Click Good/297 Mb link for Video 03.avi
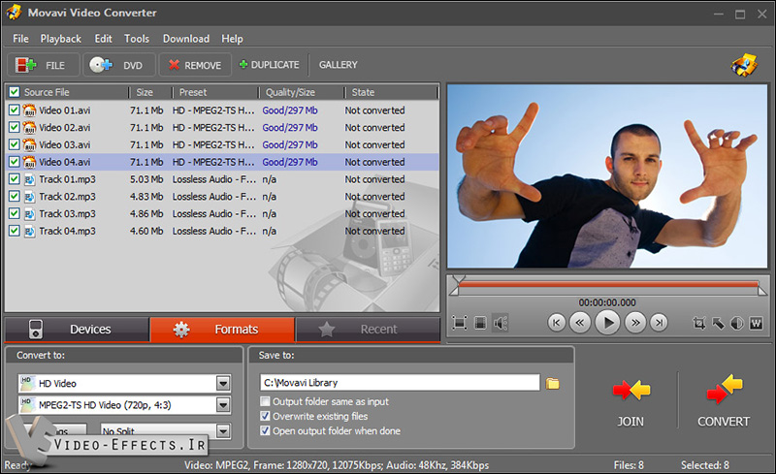The height and width of the screenshot is (474, 776). [x=290, y=145]
